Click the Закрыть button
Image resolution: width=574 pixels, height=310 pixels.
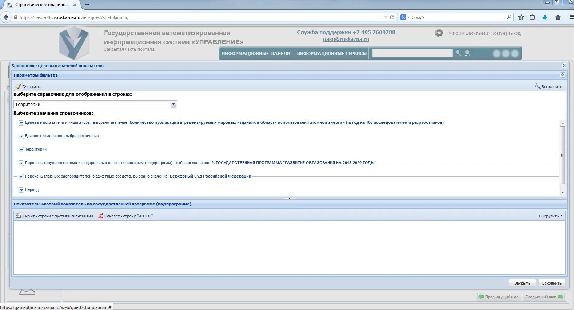click(x=522, y=283)
